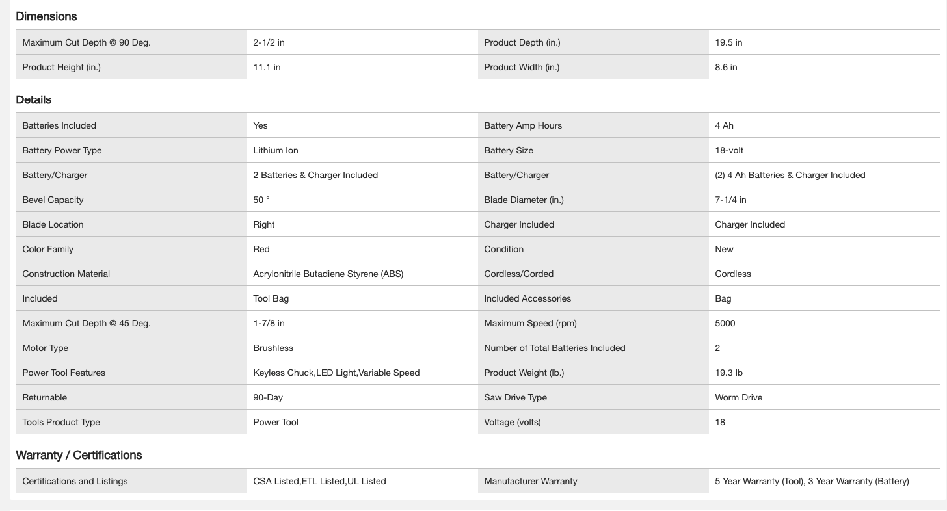Viewport: 947px width, 511px height.
Task: Click the Acrylonitrile Butadiene Styrene (ABS) value
Action: [x=328, y=274]
